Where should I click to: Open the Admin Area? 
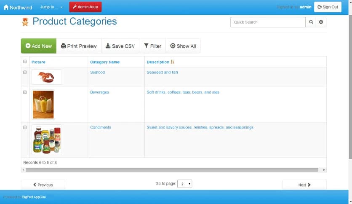tap(85, 7)
